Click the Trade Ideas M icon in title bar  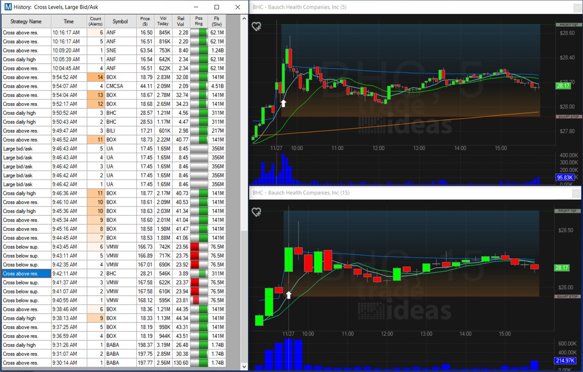tap(6, 7)
